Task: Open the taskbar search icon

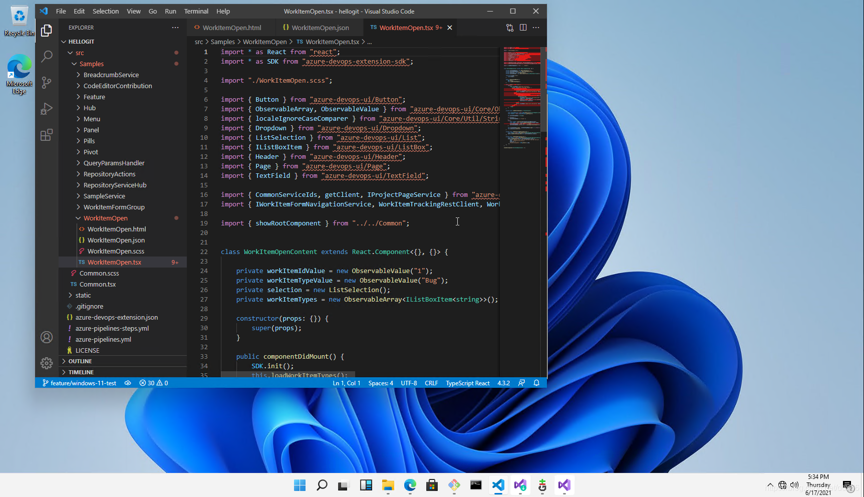Action: click(x=322, y=485)
